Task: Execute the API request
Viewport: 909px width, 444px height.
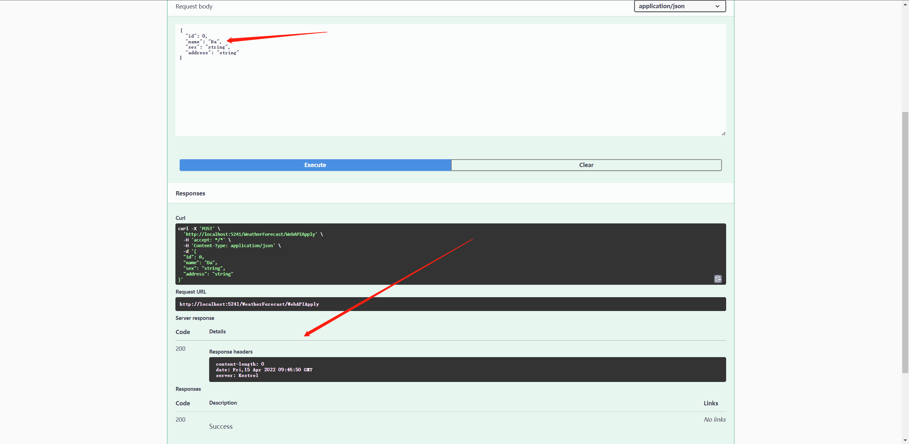Action: pos(315,165)
